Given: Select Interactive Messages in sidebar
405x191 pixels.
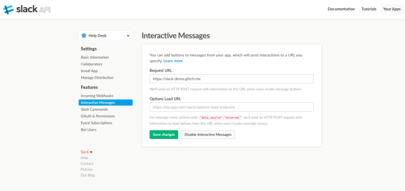Looking at the screenshot, I should click(106, 102).
